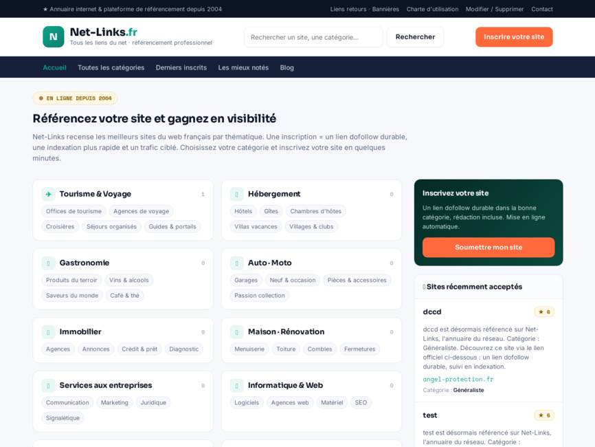Click the Services aux entreprises icon
Screen dimensions: 595x447
point(48,386)
